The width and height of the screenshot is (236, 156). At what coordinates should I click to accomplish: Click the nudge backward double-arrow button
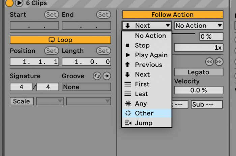pyautogui.click(x=209, y=62)
